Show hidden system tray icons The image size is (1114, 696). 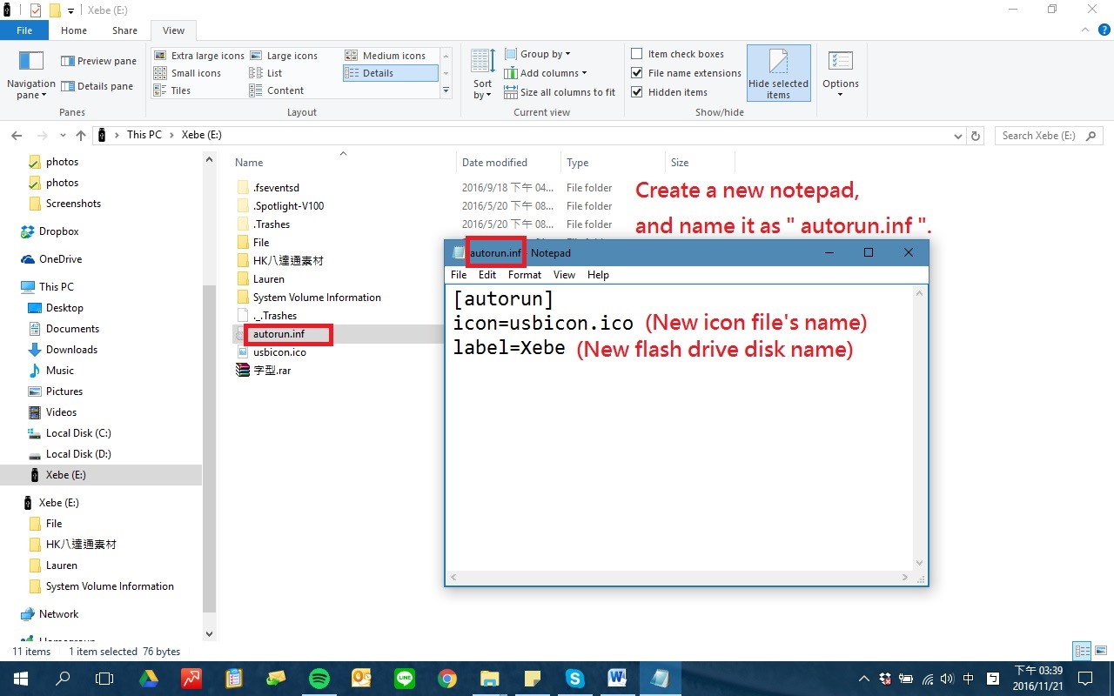864,679
